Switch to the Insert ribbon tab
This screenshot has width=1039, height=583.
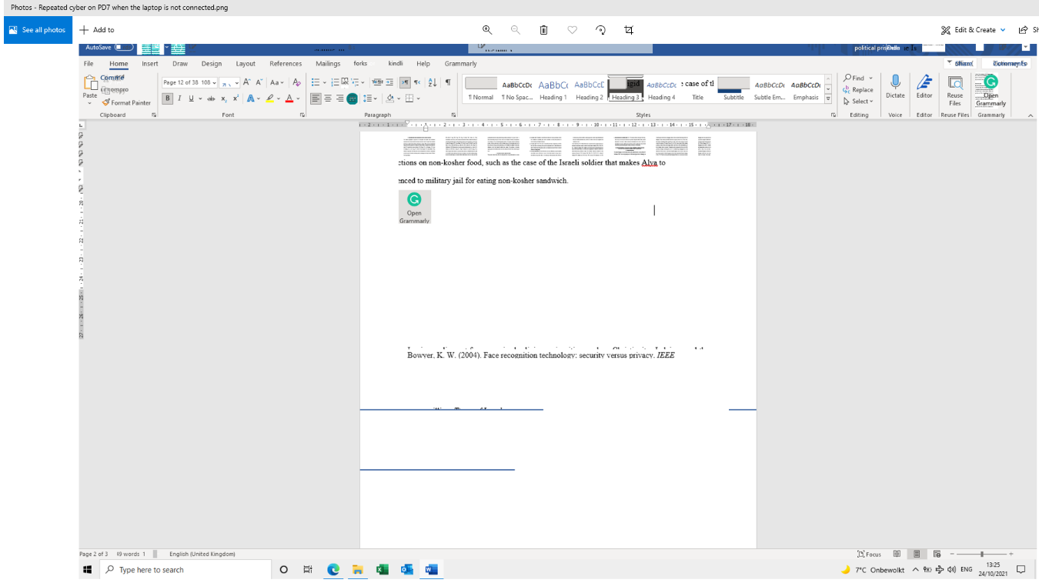click(150, 64)
